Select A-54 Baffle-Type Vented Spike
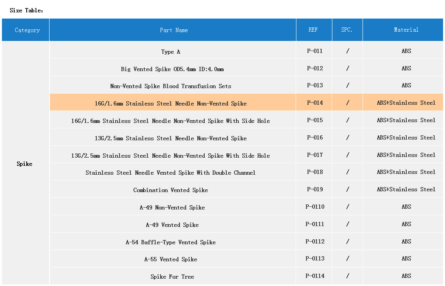This screenshot has width=445, height=286. (x=171, y=242)
